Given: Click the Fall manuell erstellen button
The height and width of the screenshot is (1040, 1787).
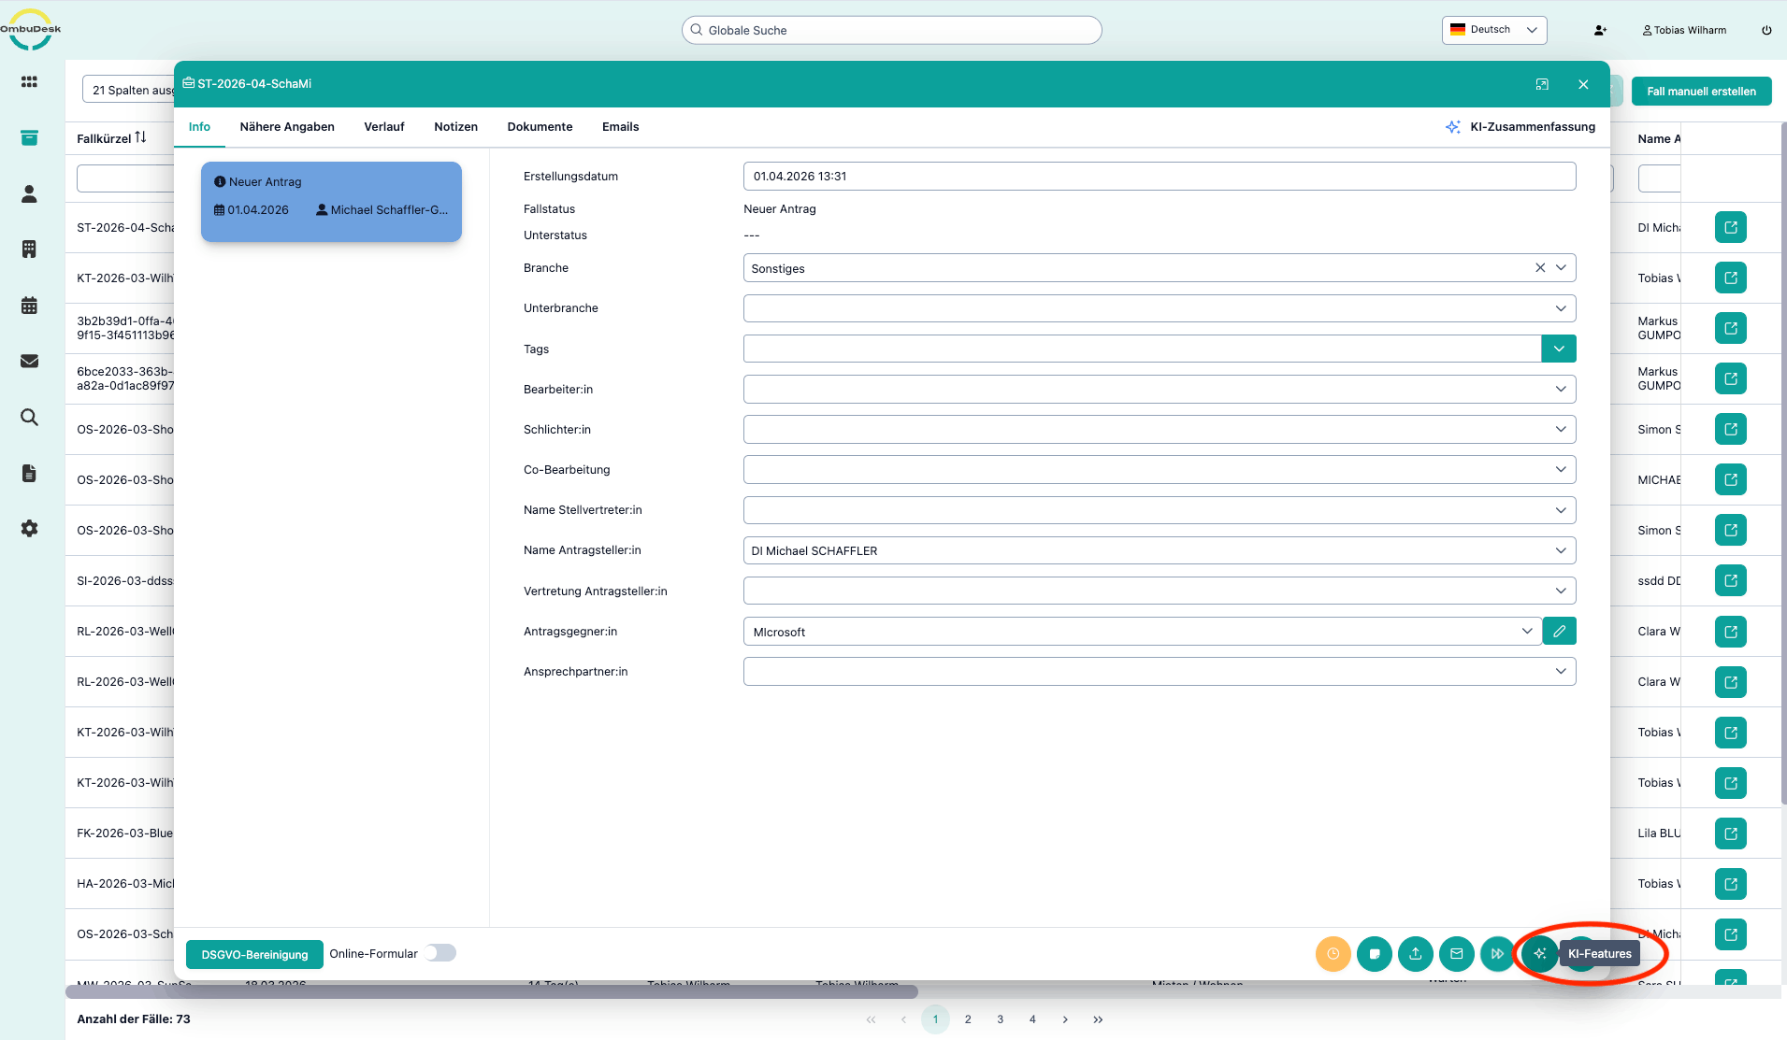Looking at the screenshot, I should tap(1701, 92).
